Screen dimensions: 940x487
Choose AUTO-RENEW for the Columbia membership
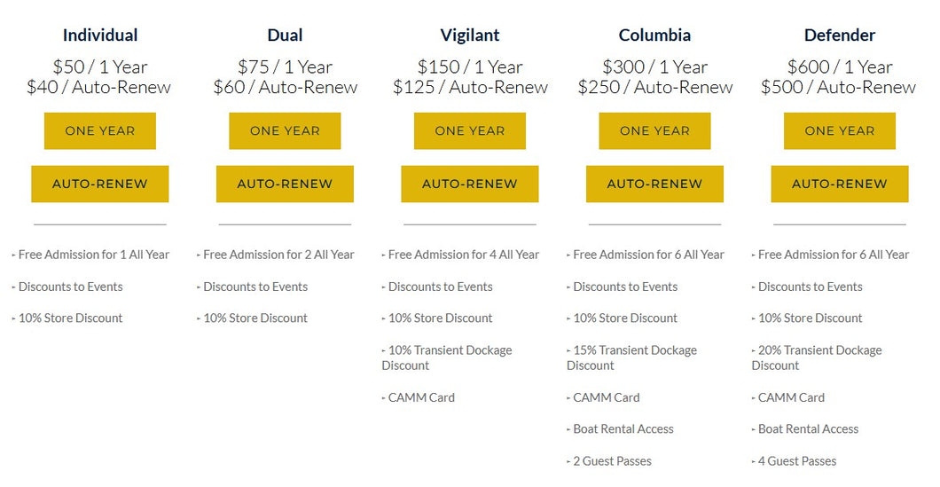[x=654, y=184]
